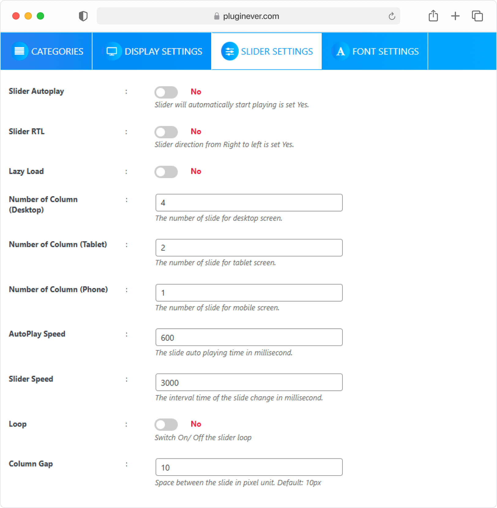This screenshot has width=497, height=508.
Task: Open the CATEGORIES tab
Action: 46,51
